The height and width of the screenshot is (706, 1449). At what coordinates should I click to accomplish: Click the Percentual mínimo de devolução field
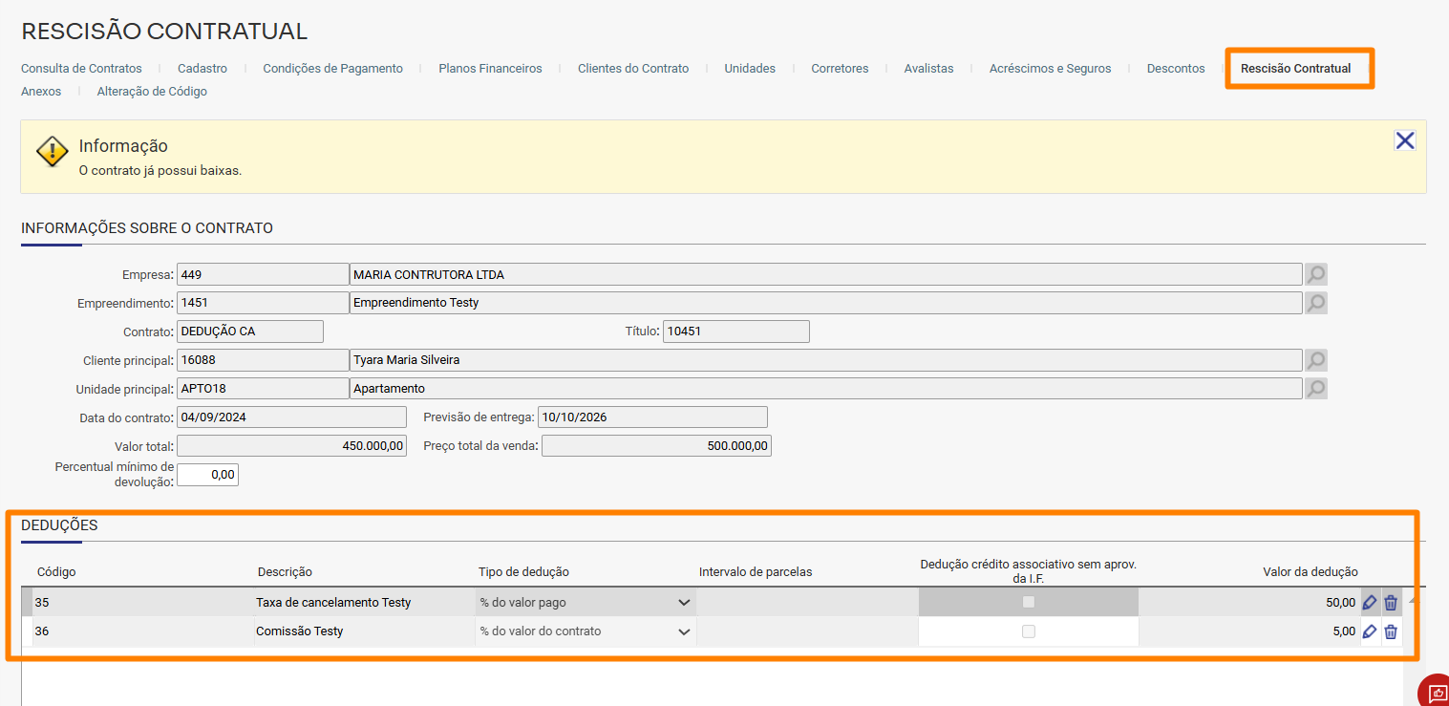point(207,475)
